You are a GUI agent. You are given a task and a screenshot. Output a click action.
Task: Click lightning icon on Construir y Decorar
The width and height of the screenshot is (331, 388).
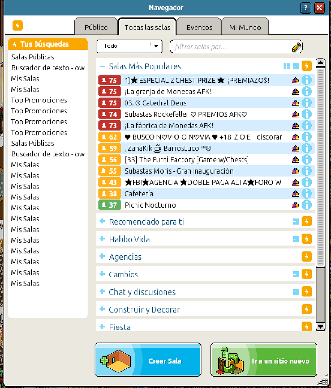(306, 309)
